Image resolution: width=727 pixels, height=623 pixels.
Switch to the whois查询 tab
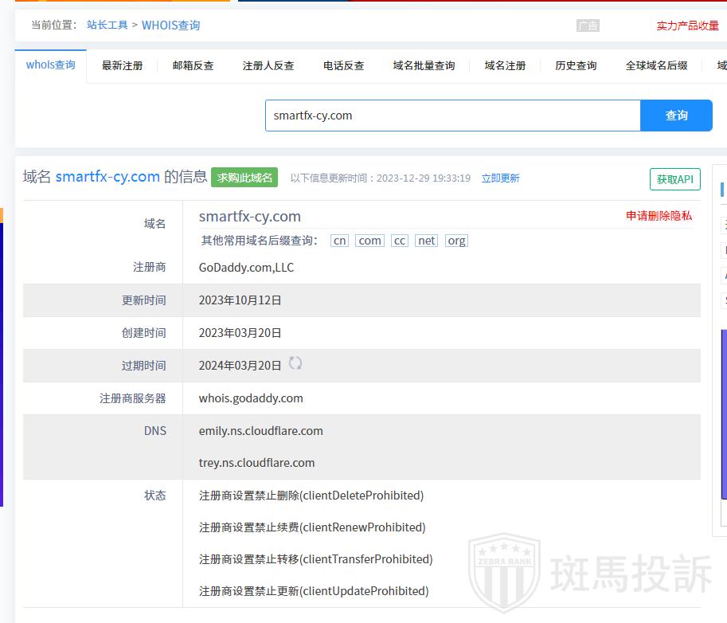click(51, 65)
